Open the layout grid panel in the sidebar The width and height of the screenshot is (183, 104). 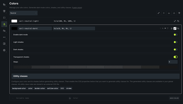(x=4, y=44)
